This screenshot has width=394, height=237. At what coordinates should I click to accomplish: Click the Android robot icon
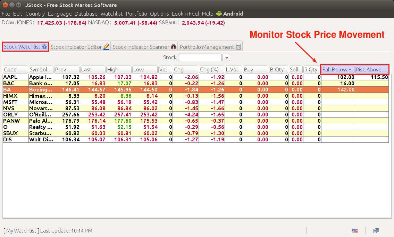tap(219, 14)
